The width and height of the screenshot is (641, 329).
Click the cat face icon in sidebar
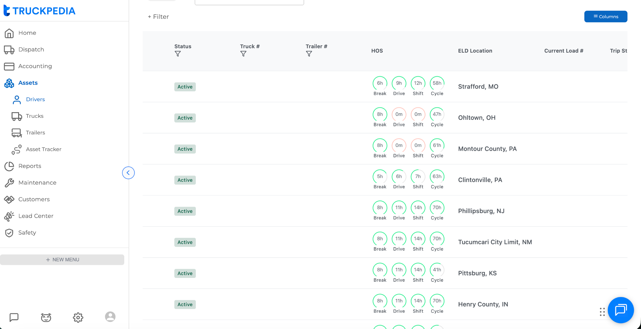click(x=46, y=317)
